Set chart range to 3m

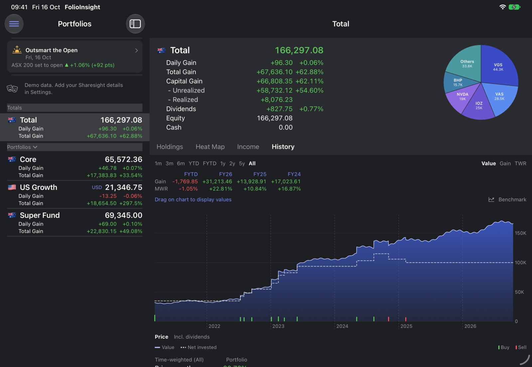(170, 163)
